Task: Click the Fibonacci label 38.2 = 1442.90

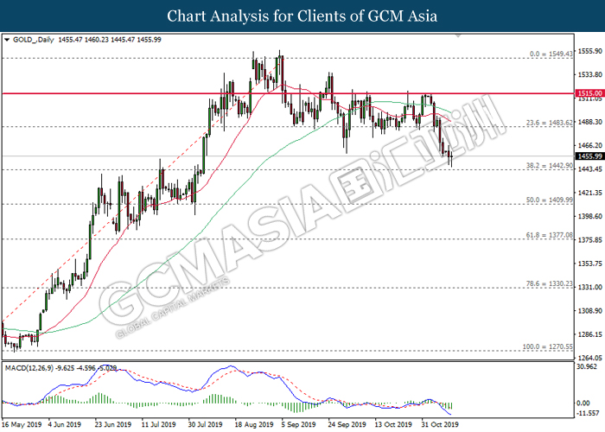Action: [550, 166]
